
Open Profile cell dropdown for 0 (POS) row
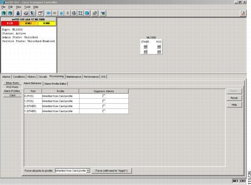coord(61,96)
